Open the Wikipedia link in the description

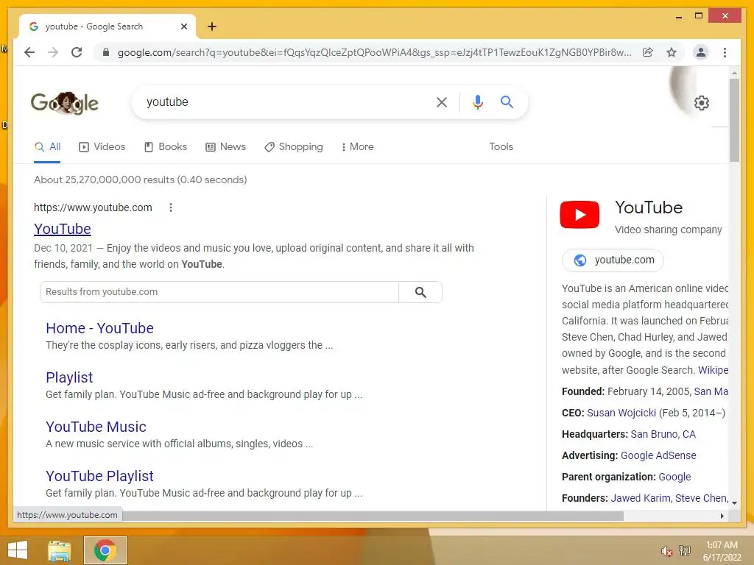pos(713,370)
